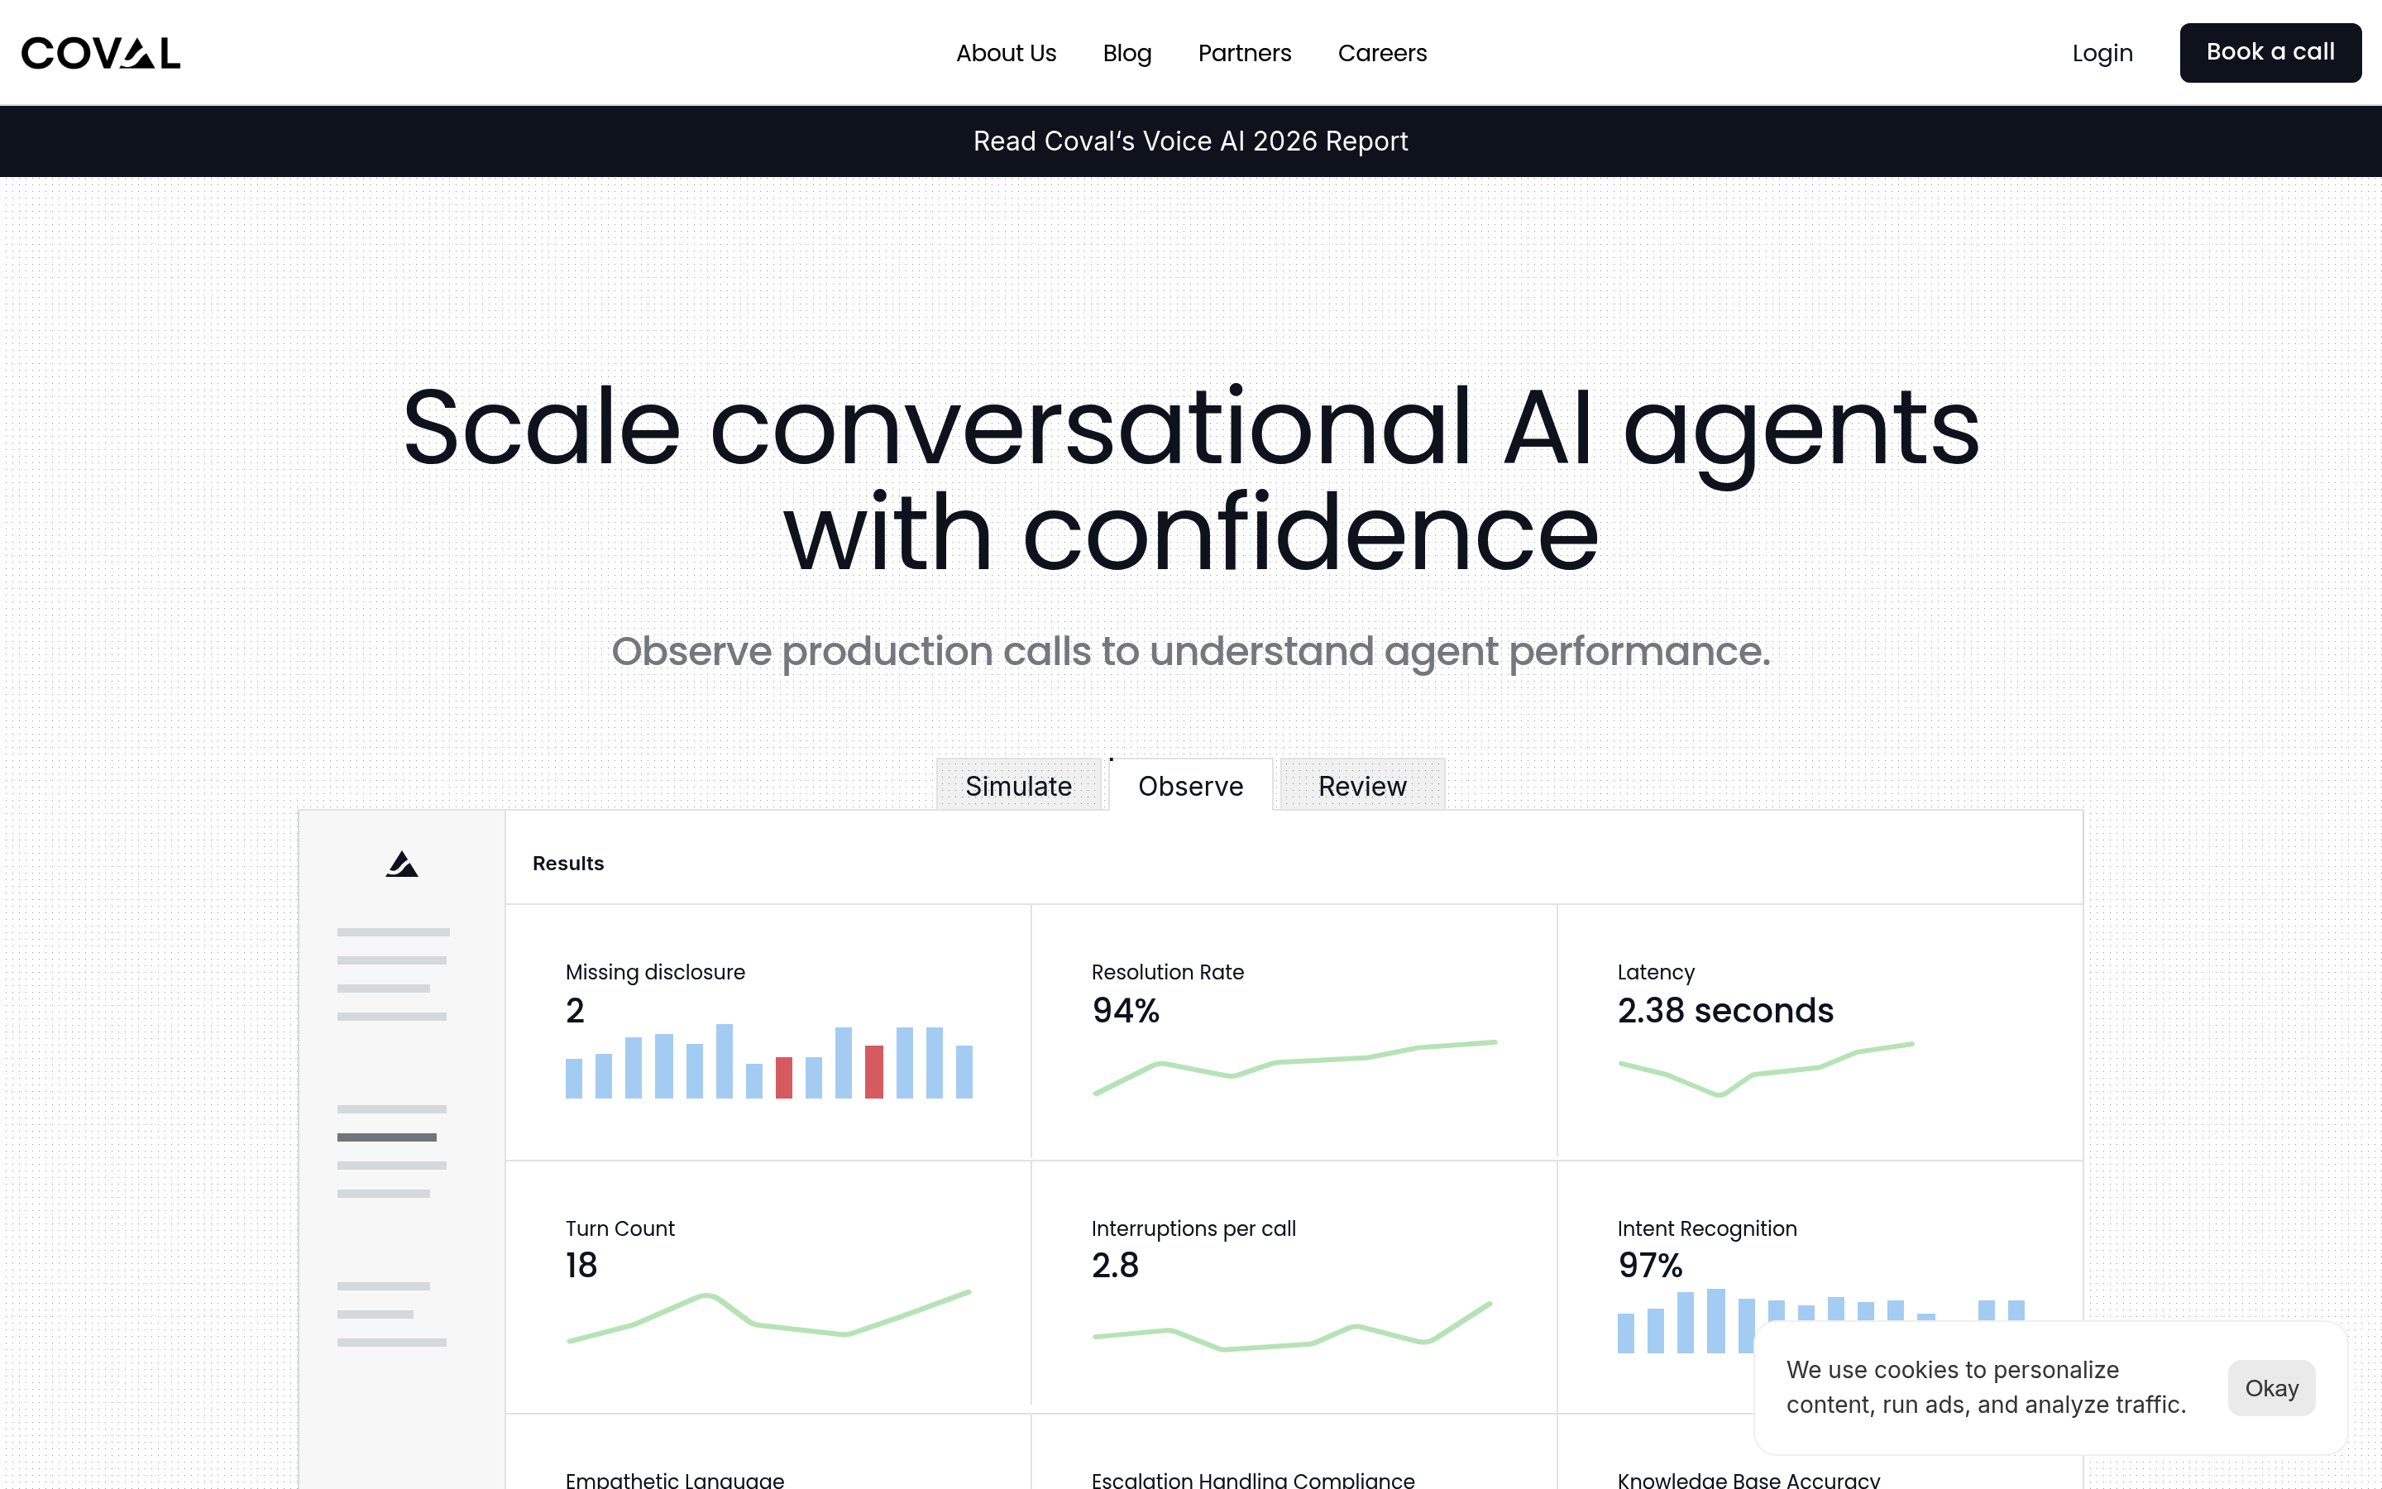This screenshot has height=1489, width=2382.
Task: Click the Coval logo in header
Action: pyautogui.click(x=102, y=53)
